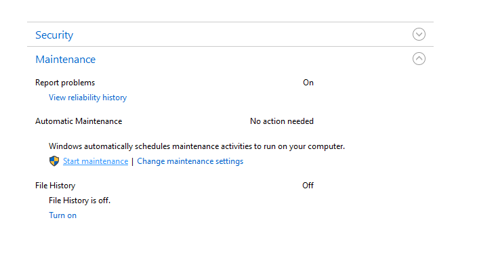Viewport: 477px width, 275px height.
Task: Click the Report problems On status
Action: click(x=308, y=83)
